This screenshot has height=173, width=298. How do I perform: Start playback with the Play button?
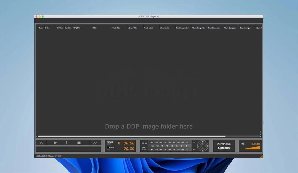(55, 143)
